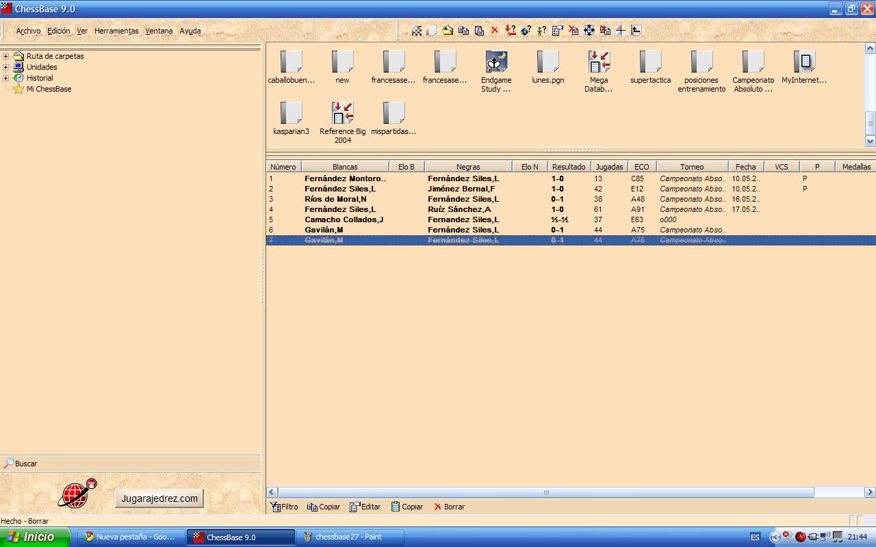Click the Fecha column header
Image resolution: width=876 pixels, height=547 pixels.
coord(746,167)
